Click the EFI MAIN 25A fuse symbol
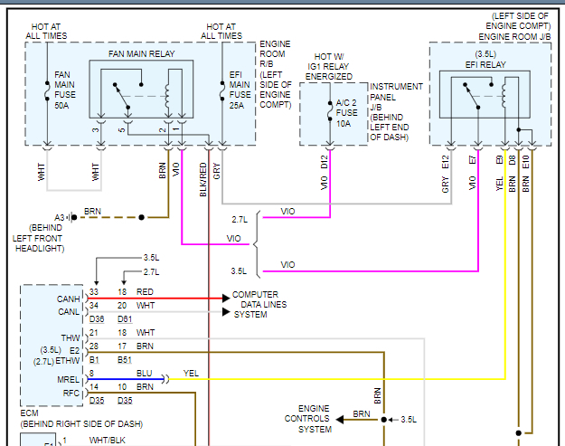This screenshot has width=565, height=446. point(221,90)
